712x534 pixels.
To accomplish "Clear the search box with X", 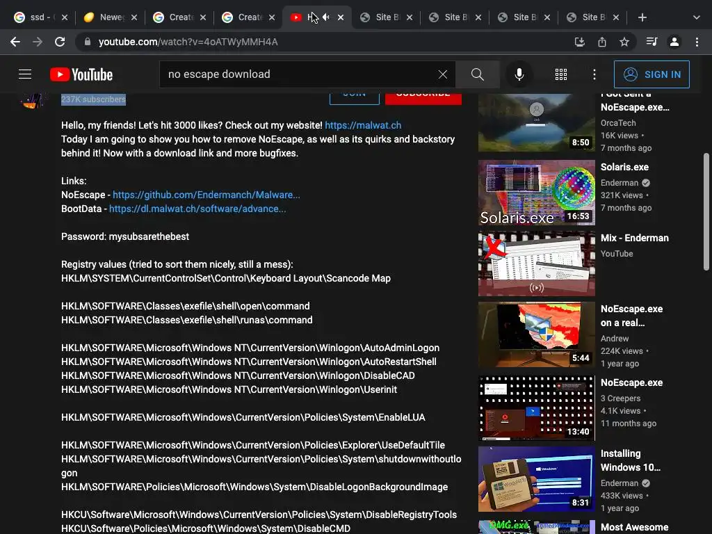I will pyautogui.click(x=443, y=74).
